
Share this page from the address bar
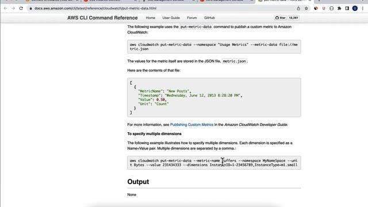(x=298, y=9)
